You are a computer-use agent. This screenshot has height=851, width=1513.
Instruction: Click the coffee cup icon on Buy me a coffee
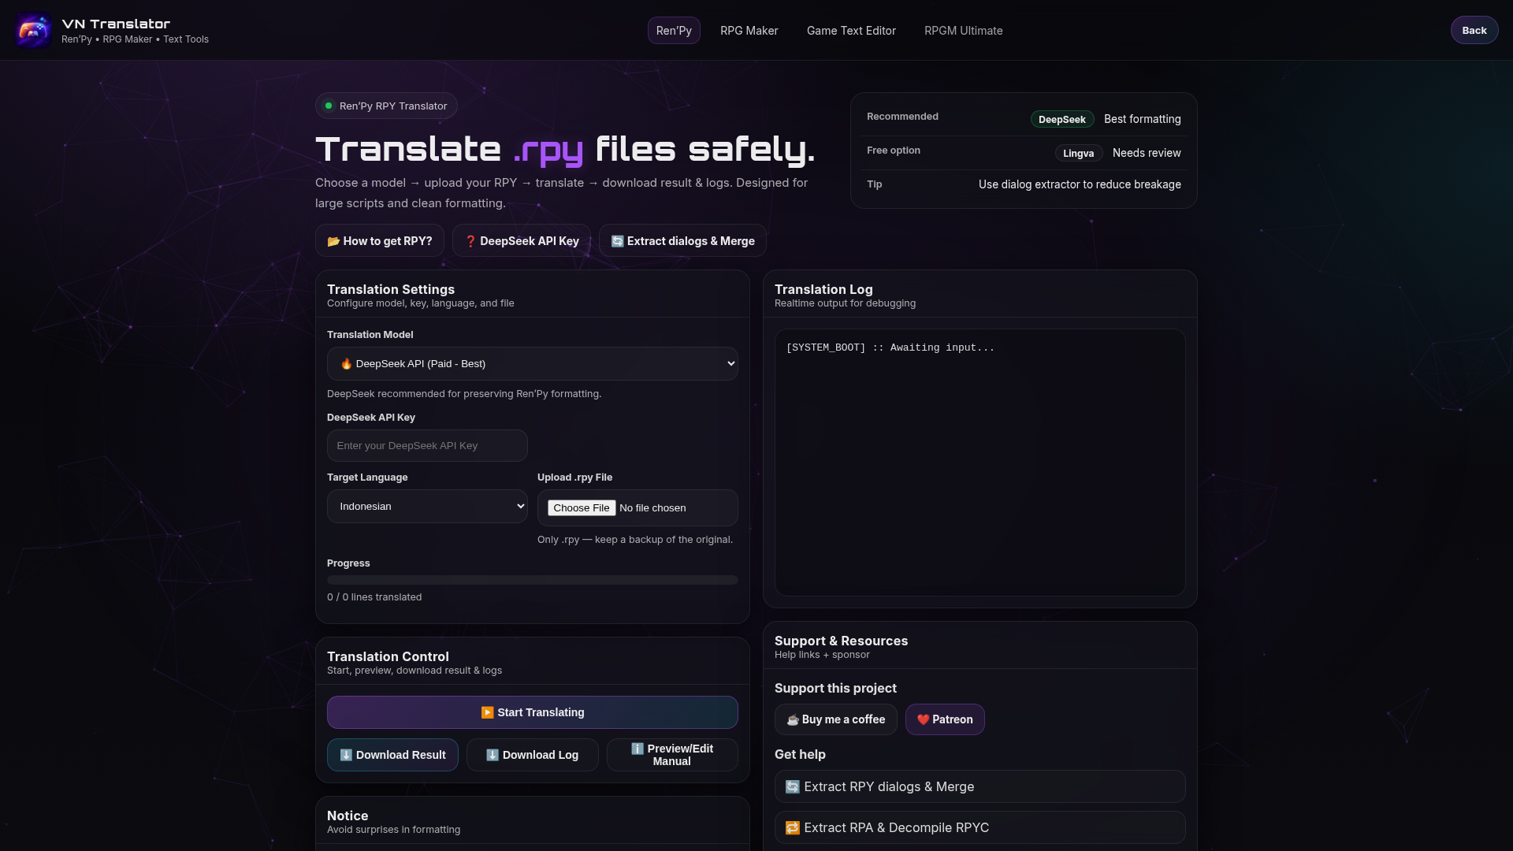pyautogui.click(x=793, y=719)
